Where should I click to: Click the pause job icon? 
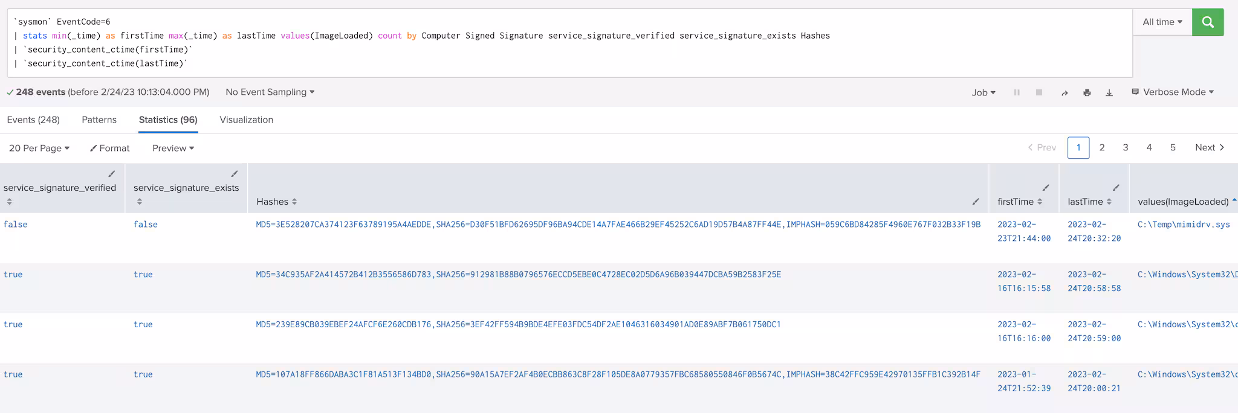[x=1017, y=92]
